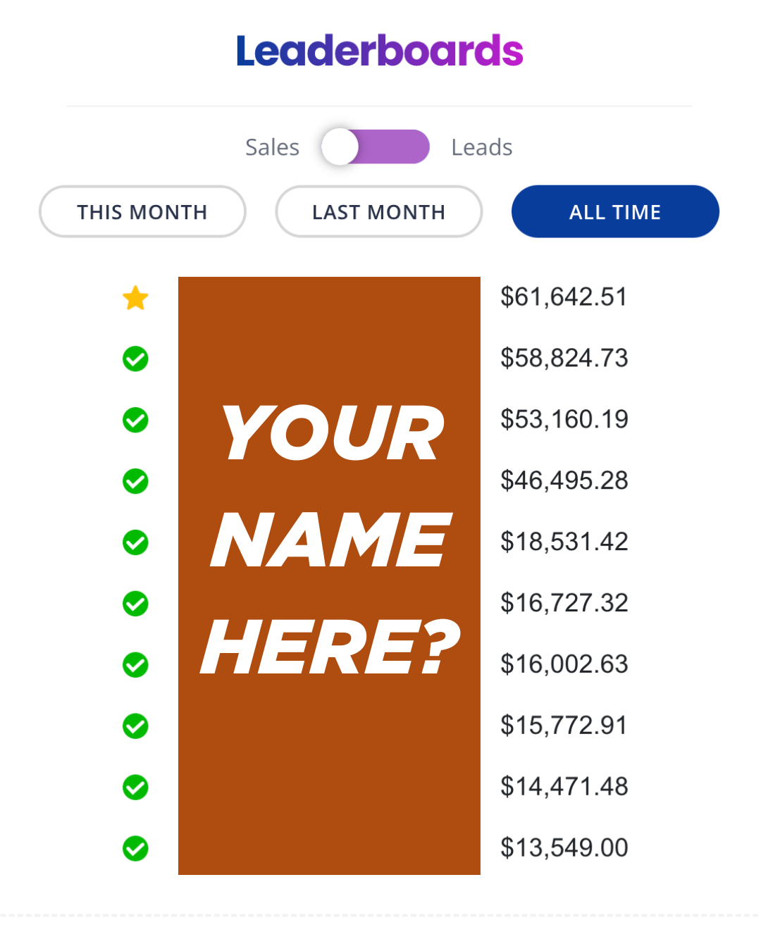Image resolution: width=761 pixels, height=951 pixels.
Task: Switch to THIS MONTH leaderboard
Action: 142,211
